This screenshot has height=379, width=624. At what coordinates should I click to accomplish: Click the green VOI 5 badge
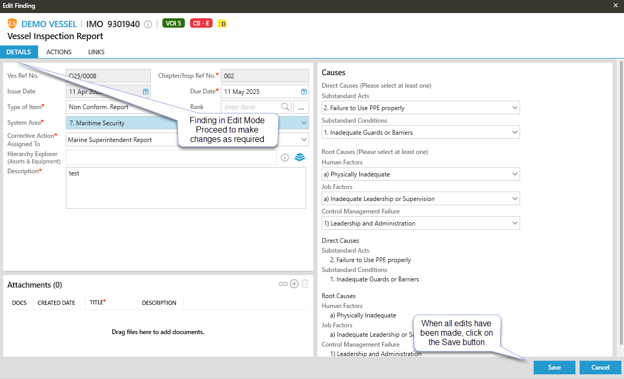point(173,23)
